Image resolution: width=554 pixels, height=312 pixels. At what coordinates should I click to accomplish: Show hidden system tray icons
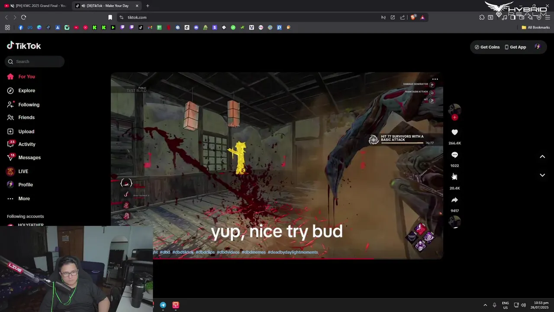[x=485, y=305]
